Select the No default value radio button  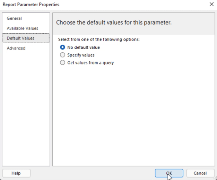pos(62,47)
